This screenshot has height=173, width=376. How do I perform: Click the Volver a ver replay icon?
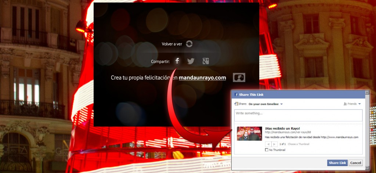click(189, 44)
